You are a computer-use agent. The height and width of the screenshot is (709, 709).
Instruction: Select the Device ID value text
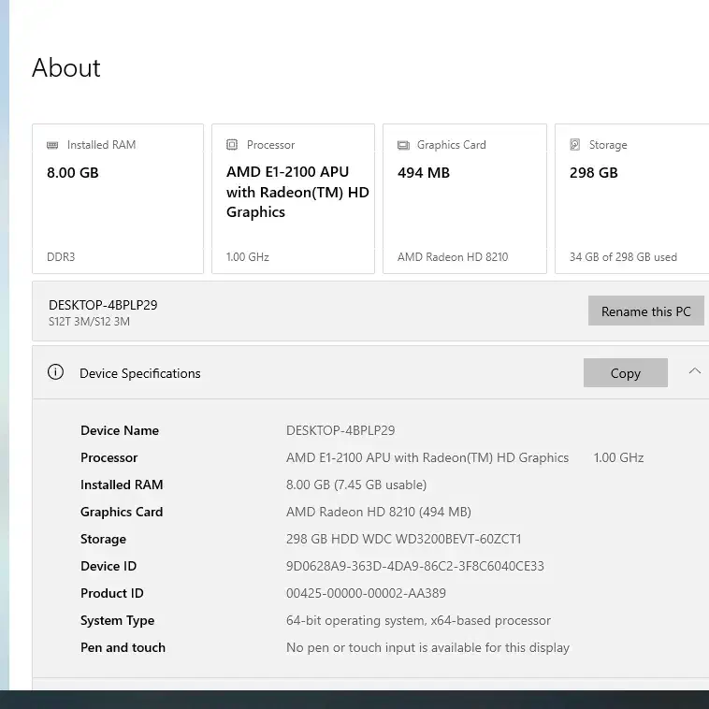414,566
